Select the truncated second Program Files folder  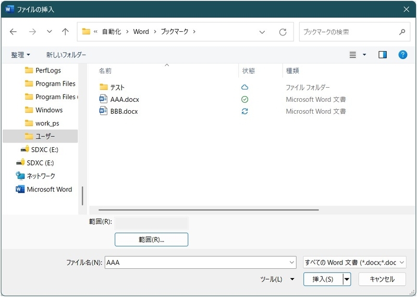51,97
